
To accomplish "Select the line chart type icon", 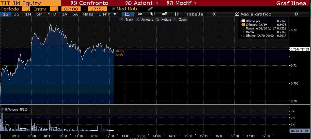I will 128,14.
